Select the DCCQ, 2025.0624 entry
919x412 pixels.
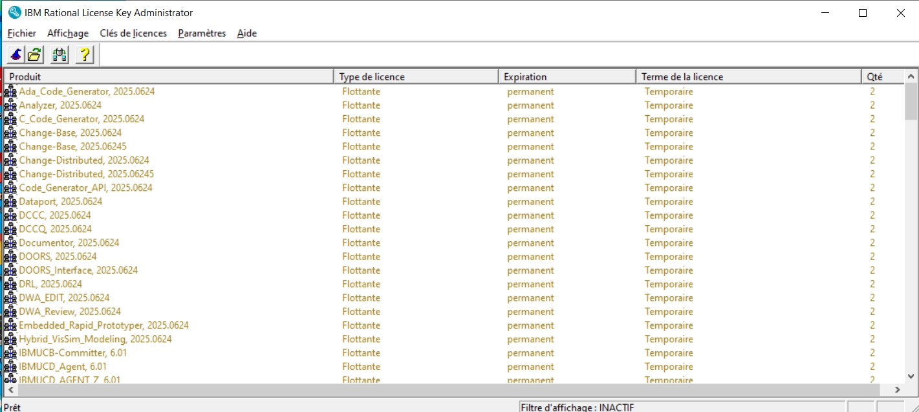(x=56, y=229)
